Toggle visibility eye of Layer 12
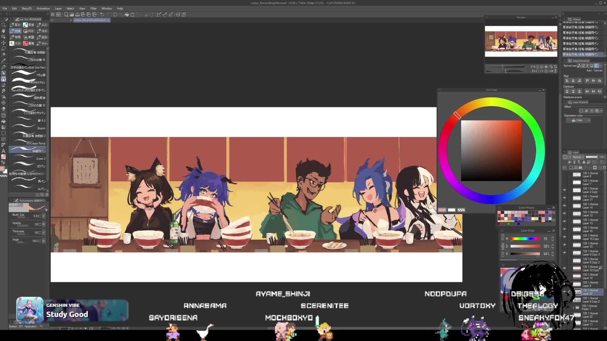Image resolution: width=607 pixels, height=341 pixels. pyautogui.click(x=565, y=213)
